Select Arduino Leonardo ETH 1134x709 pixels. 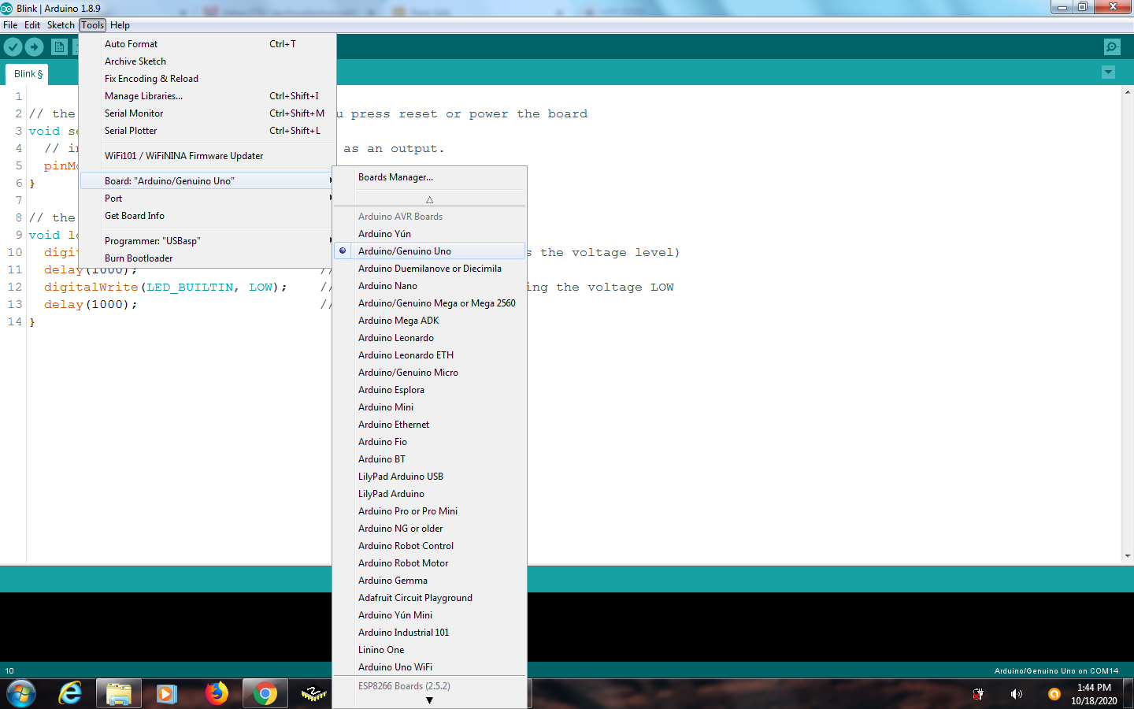tap(429, 355)
